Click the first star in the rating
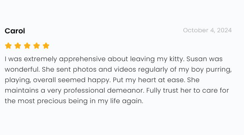Image resolution: width=244 pixels, height=135 pixels. tap(8, 46)
